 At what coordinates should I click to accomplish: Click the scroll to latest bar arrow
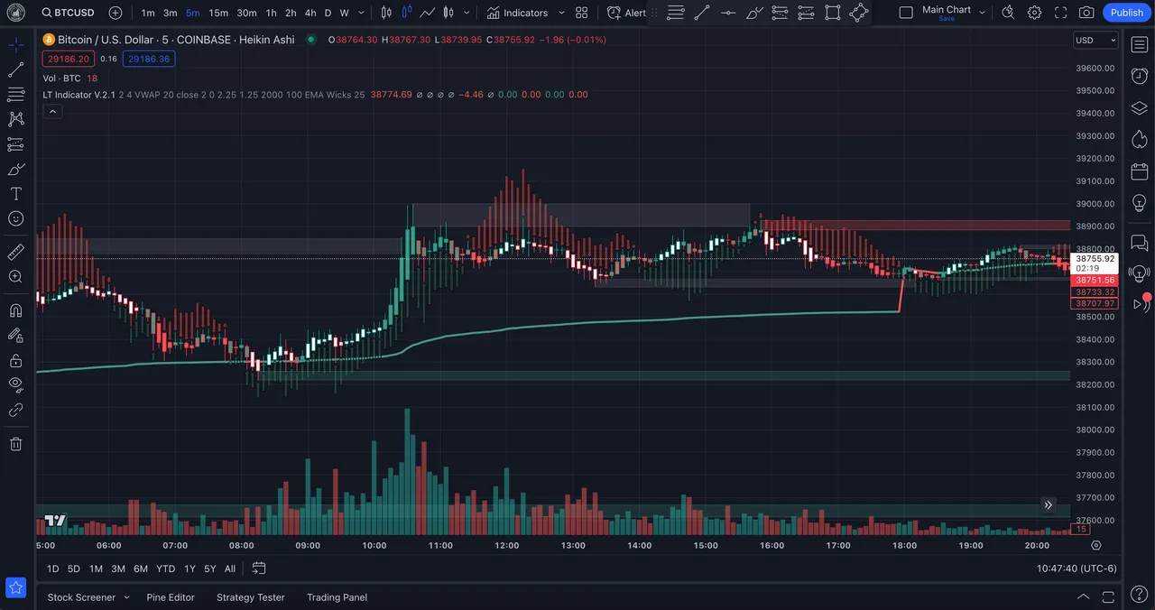(1048, 504)
